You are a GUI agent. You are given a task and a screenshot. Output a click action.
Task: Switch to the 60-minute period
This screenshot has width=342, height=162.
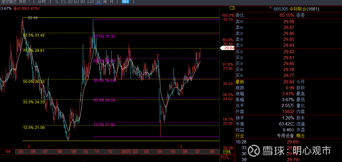click(x=76, y=2)
